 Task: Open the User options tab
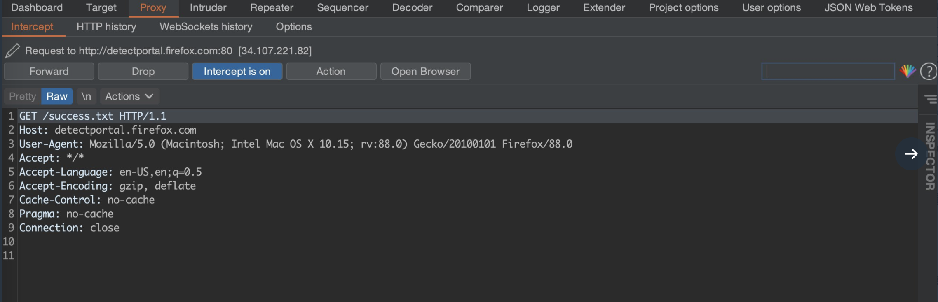772,8
